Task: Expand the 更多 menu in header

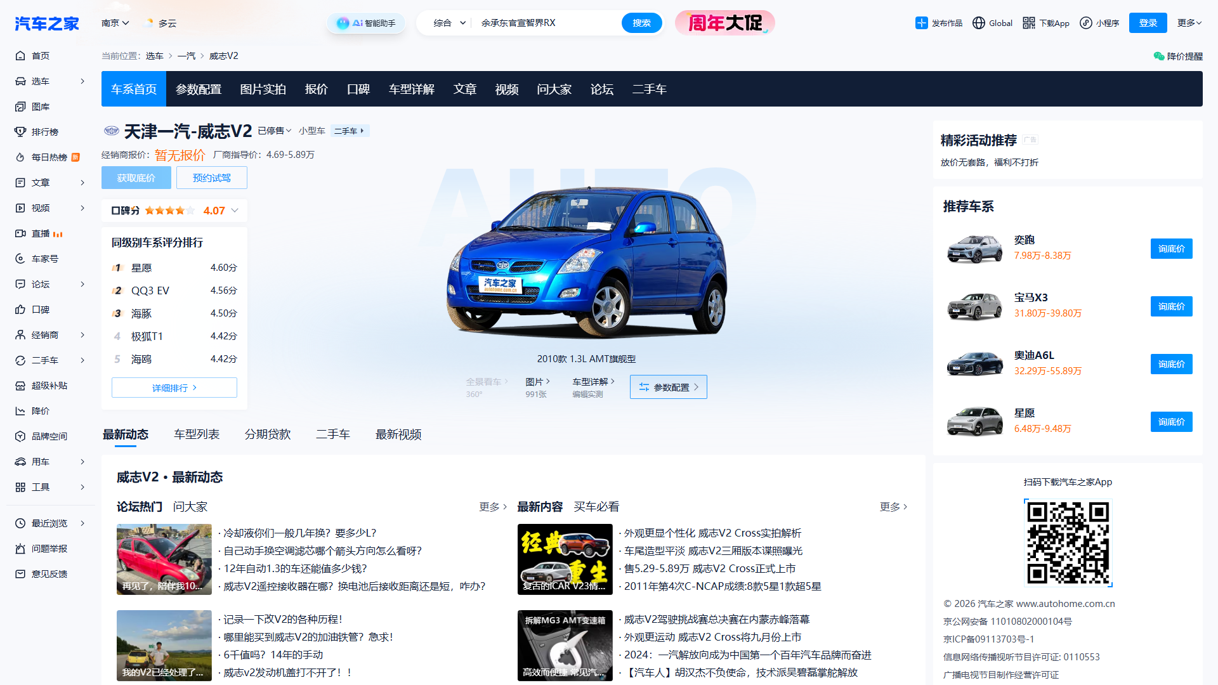Action: coord(1189,23)
